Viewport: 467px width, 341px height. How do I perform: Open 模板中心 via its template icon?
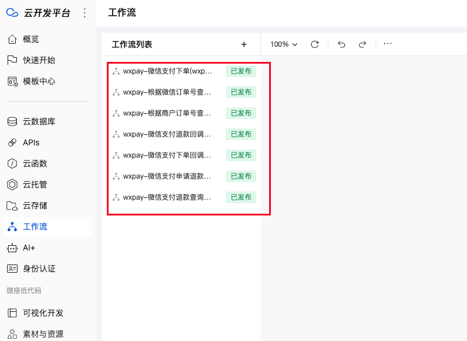(x=12, y=81)
